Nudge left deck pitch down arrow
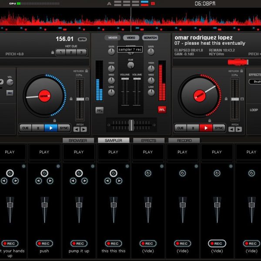The height and width of the screenshot is (261, 261). click(77, 129)
